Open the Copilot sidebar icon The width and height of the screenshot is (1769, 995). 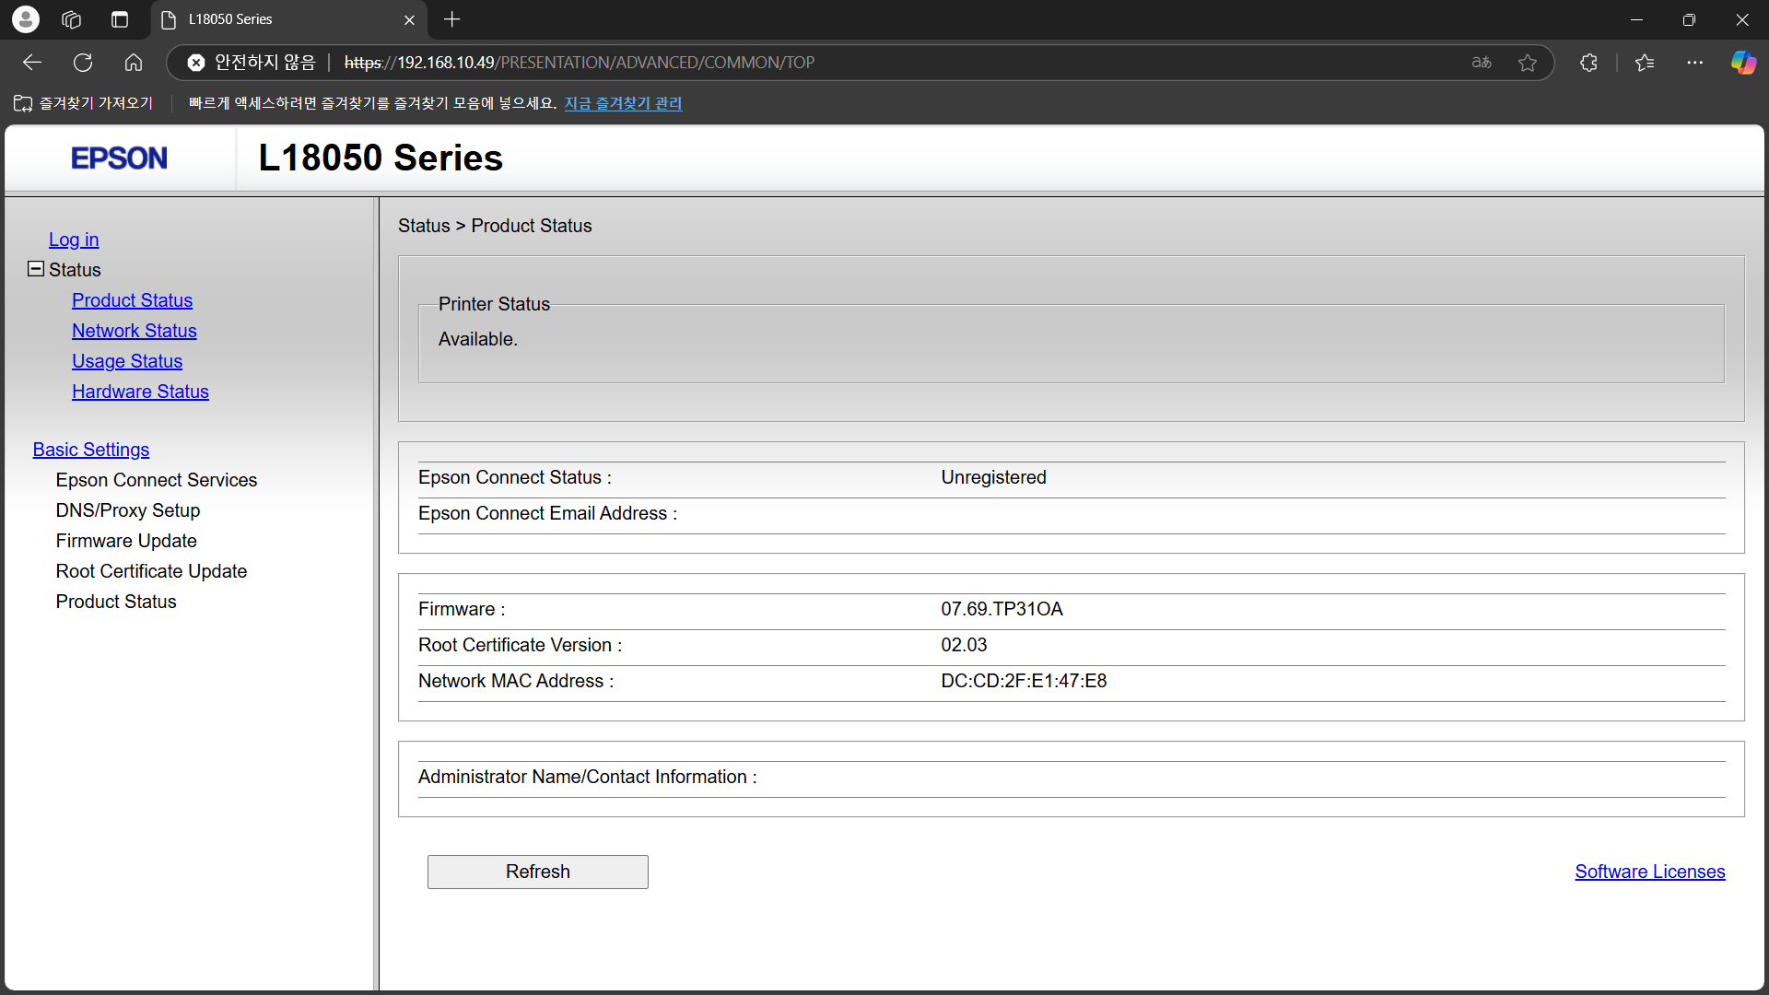[x=1743, y=63]
